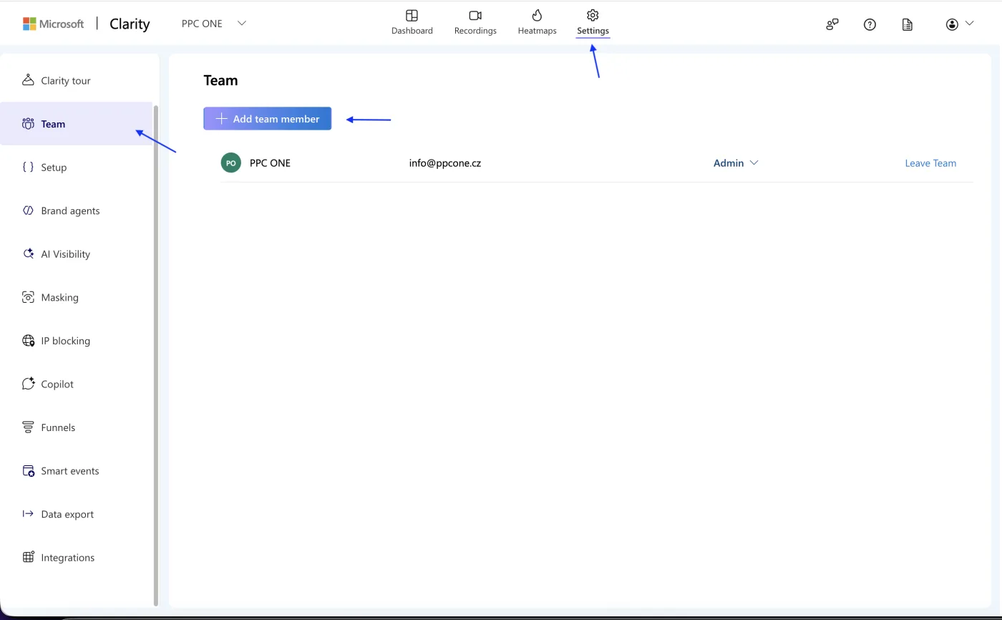Click the Setup curly braces icon
Viewport: 1002px width, 620px height.
28,167
